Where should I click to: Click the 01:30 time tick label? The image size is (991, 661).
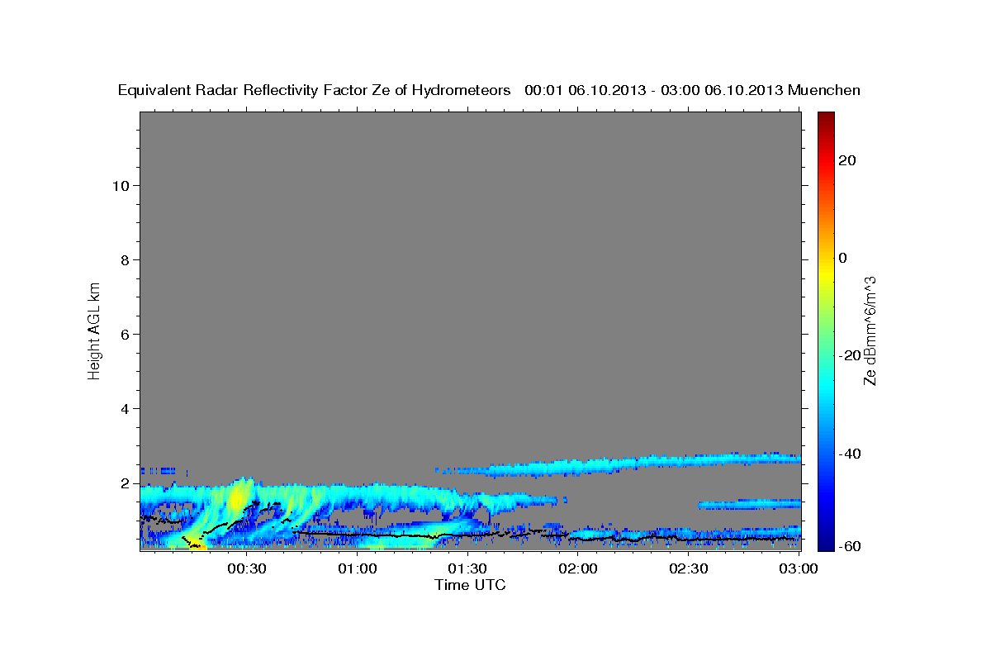468,568
